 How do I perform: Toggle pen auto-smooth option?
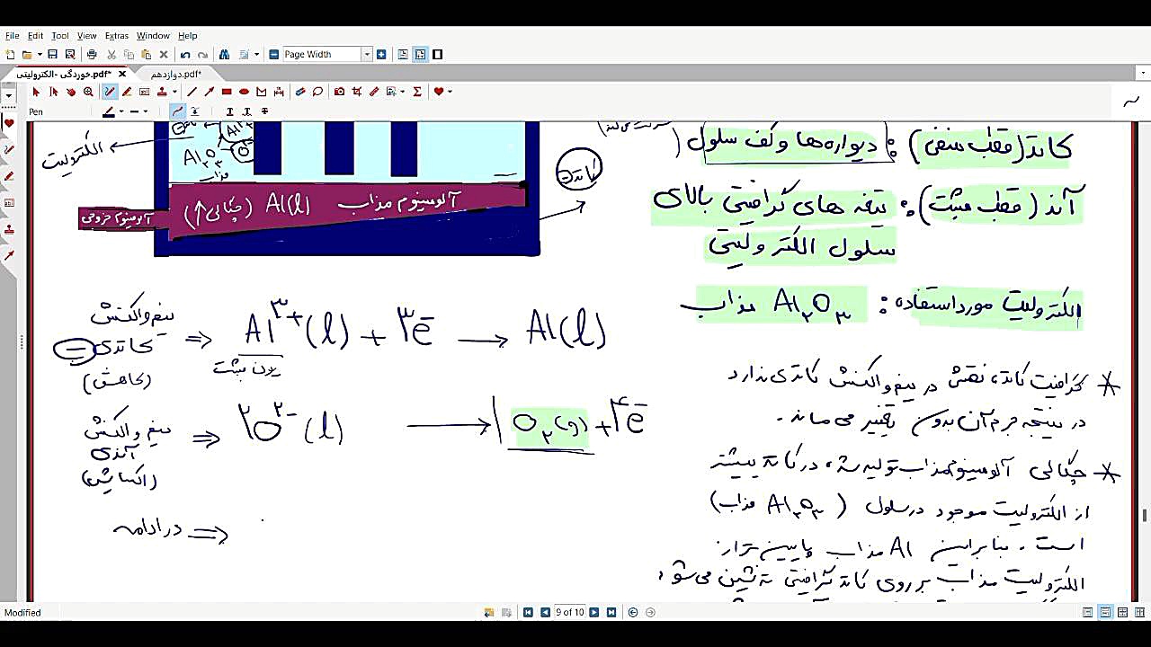point(195,112)
